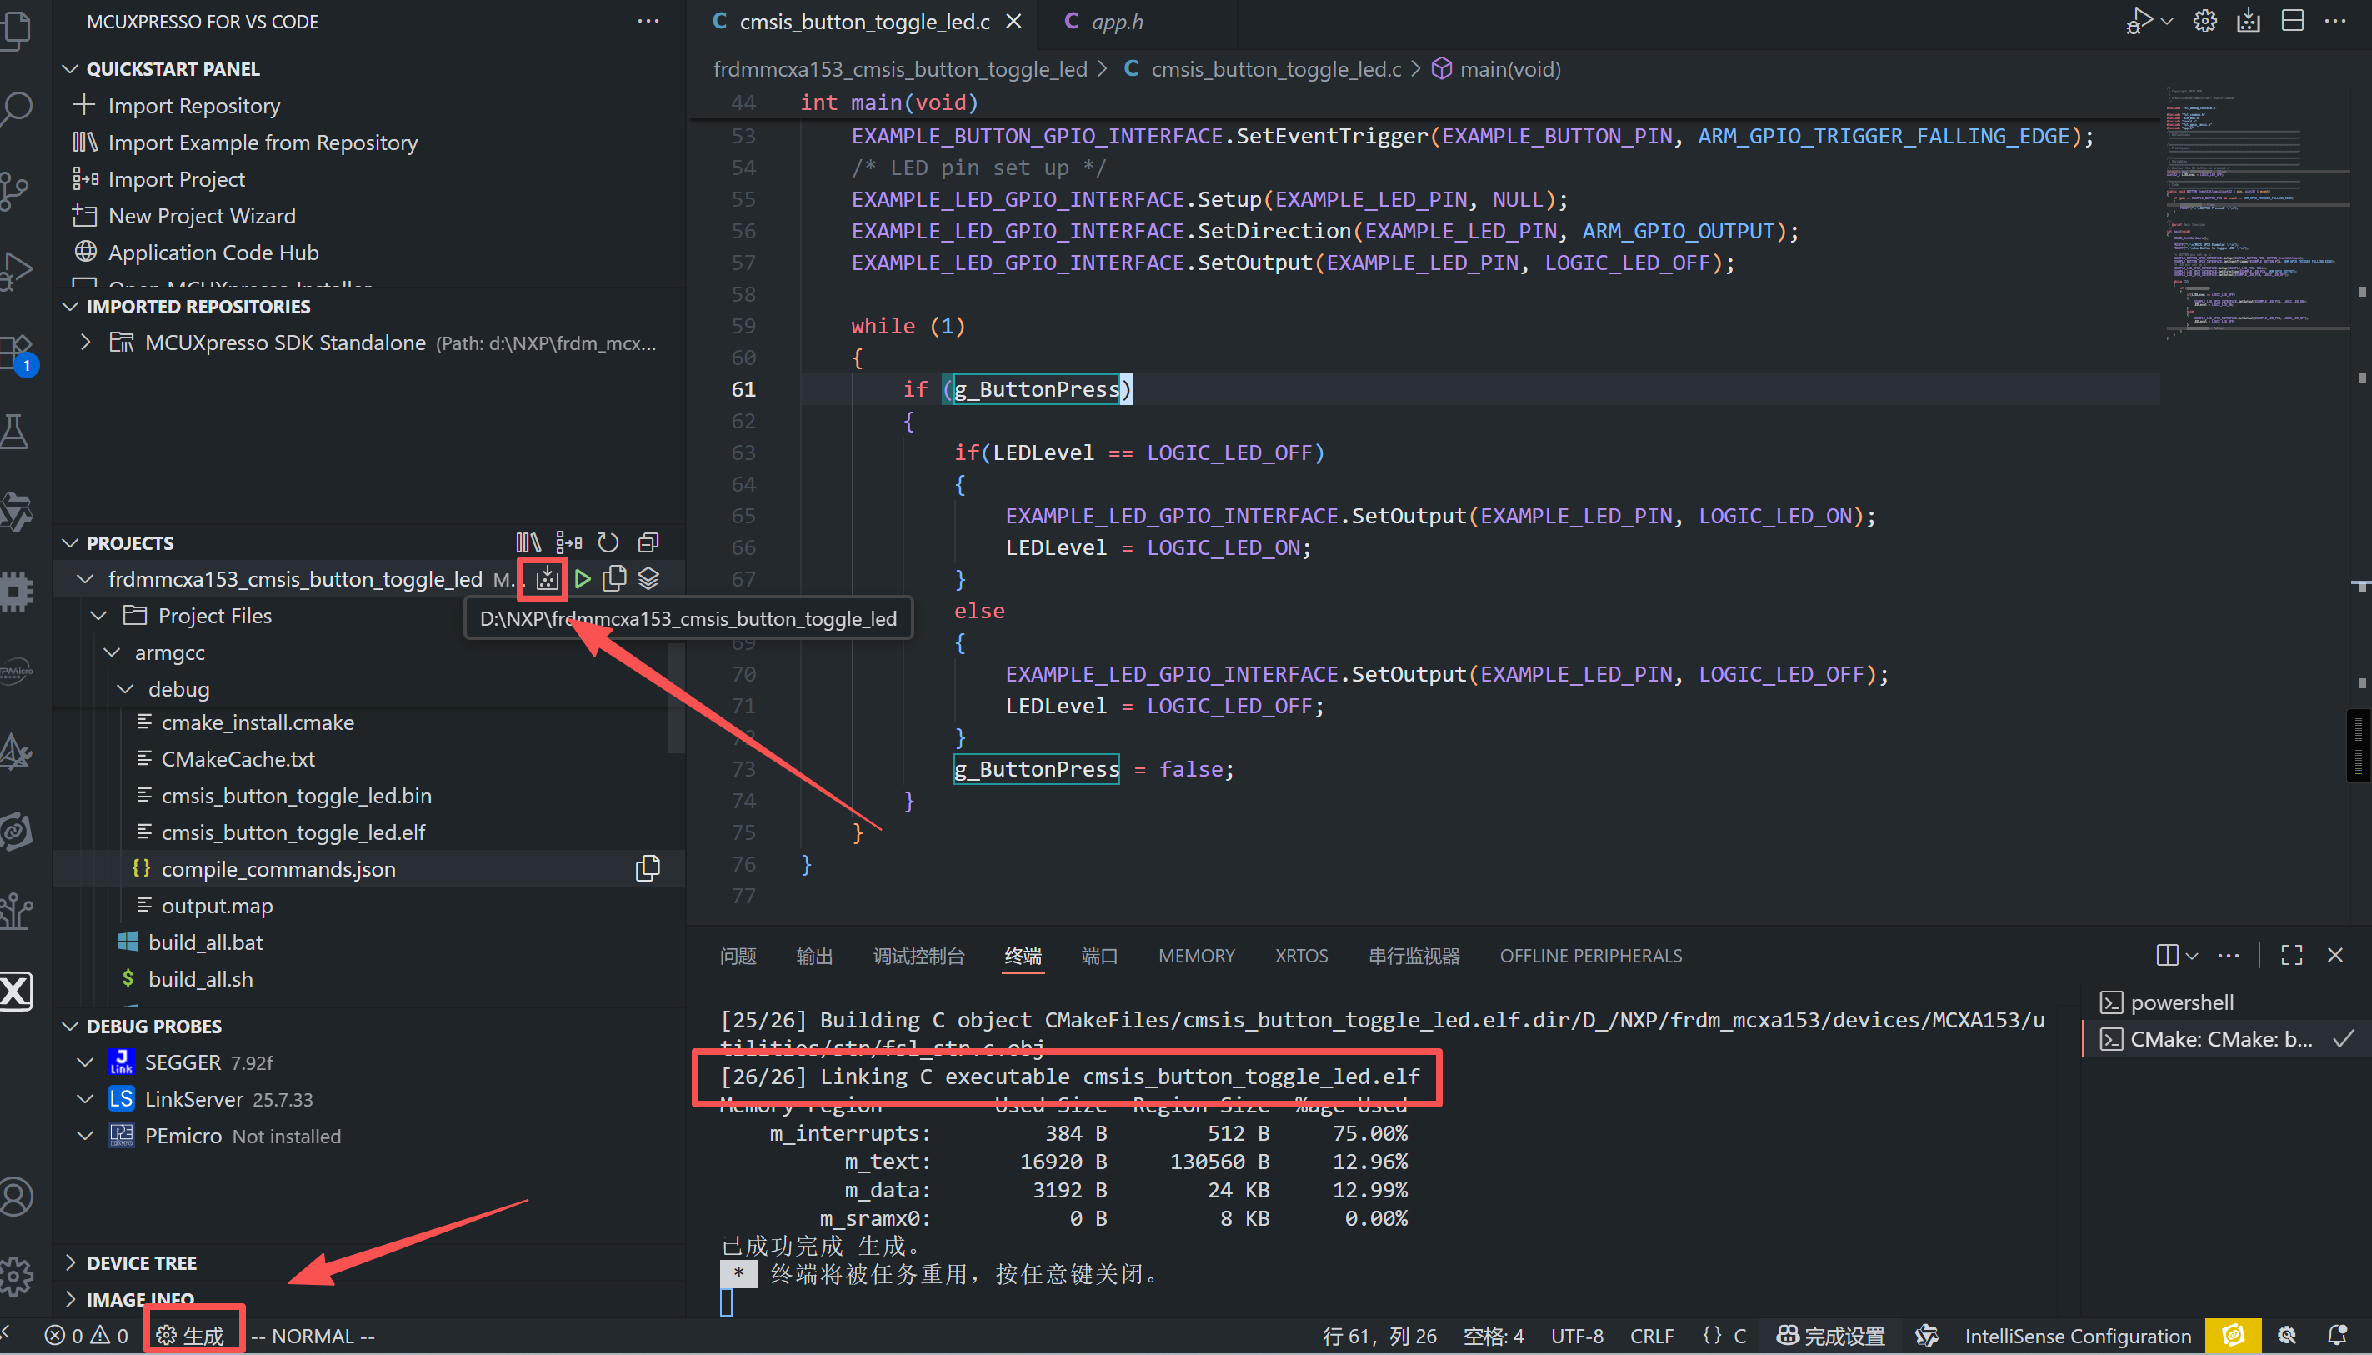Screen dimensions: 2372x1355
Task: Open the MCUXpresso X view icon
Action: (17, 990)
